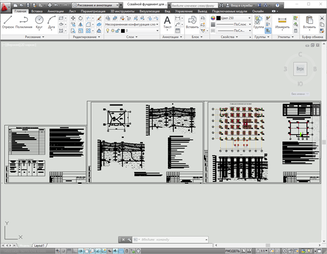
Task: Expand the Цвет 250 color dropdown
Action: pyautogui.click(x=250, y=18)
